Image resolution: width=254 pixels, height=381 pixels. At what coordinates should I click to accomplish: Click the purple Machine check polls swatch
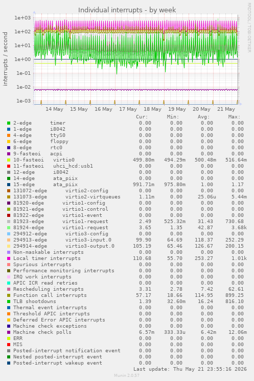tap(9, 332)
